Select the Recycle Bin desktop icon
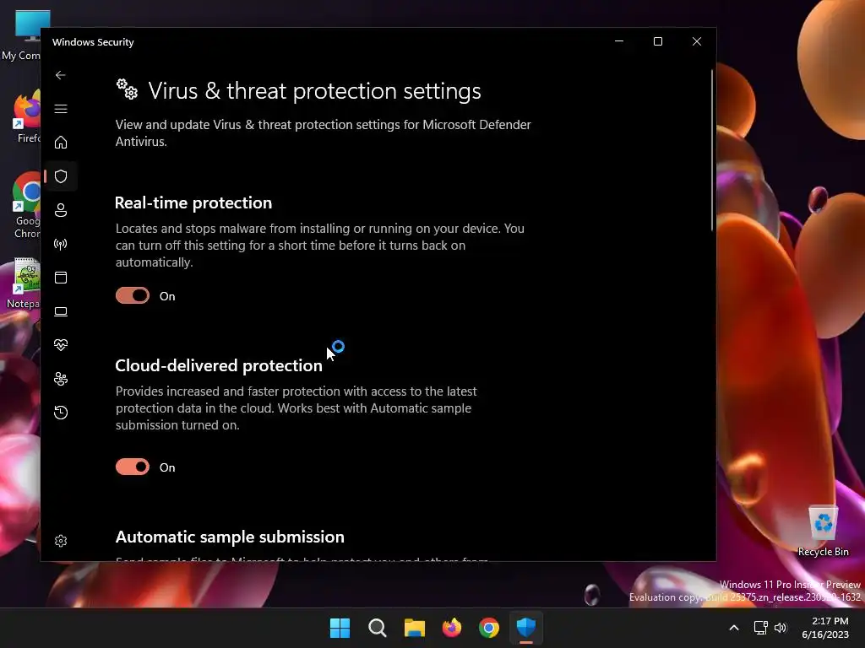The image size is (865, 648). [x=823, y=532]
